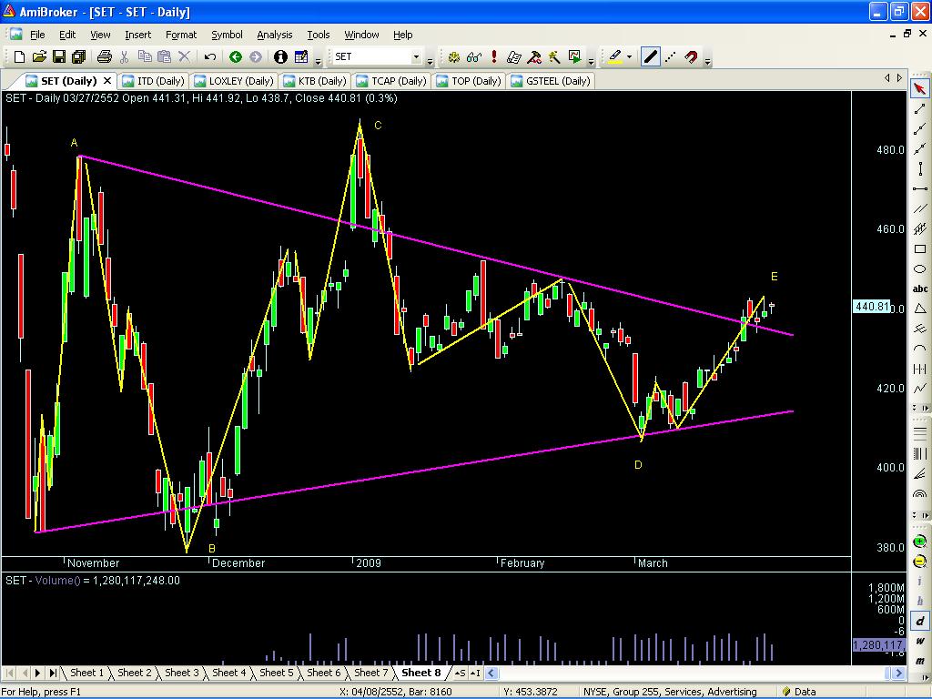Jump to last sheet with arrow-bar button

(x=53, y=673)
